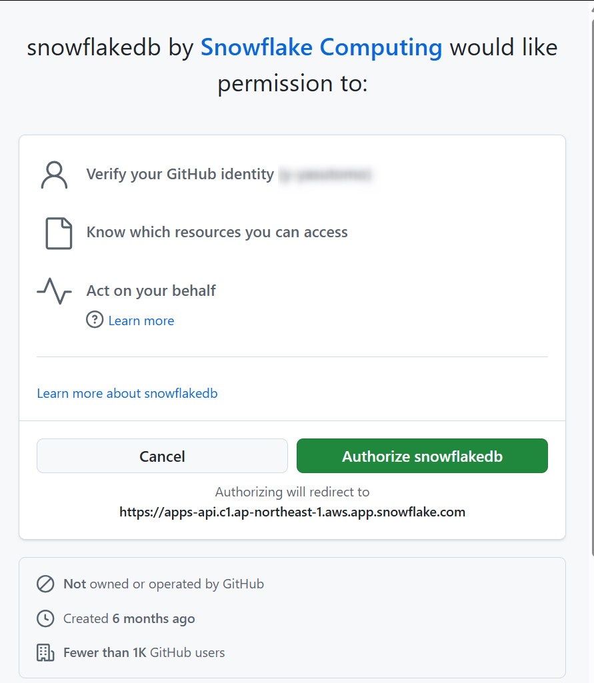Click the person icon beside Verify identity

54,175
